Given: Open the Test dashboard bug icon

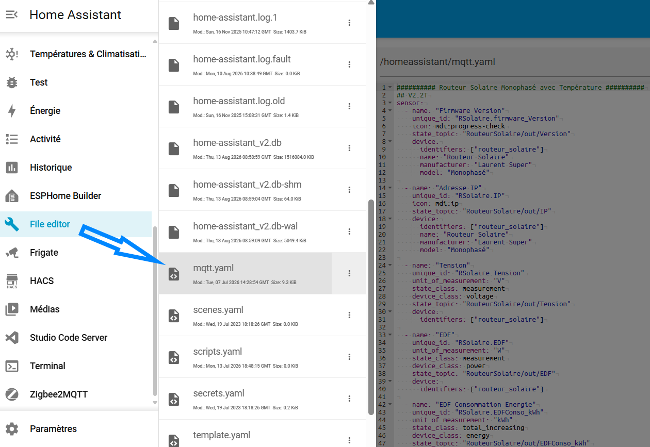Looking at the screenshot, I should (x=12, y=82).
